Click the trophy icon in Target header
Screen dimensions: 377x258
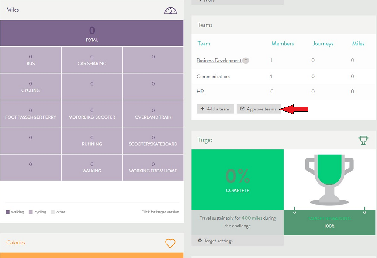(363, 140)
